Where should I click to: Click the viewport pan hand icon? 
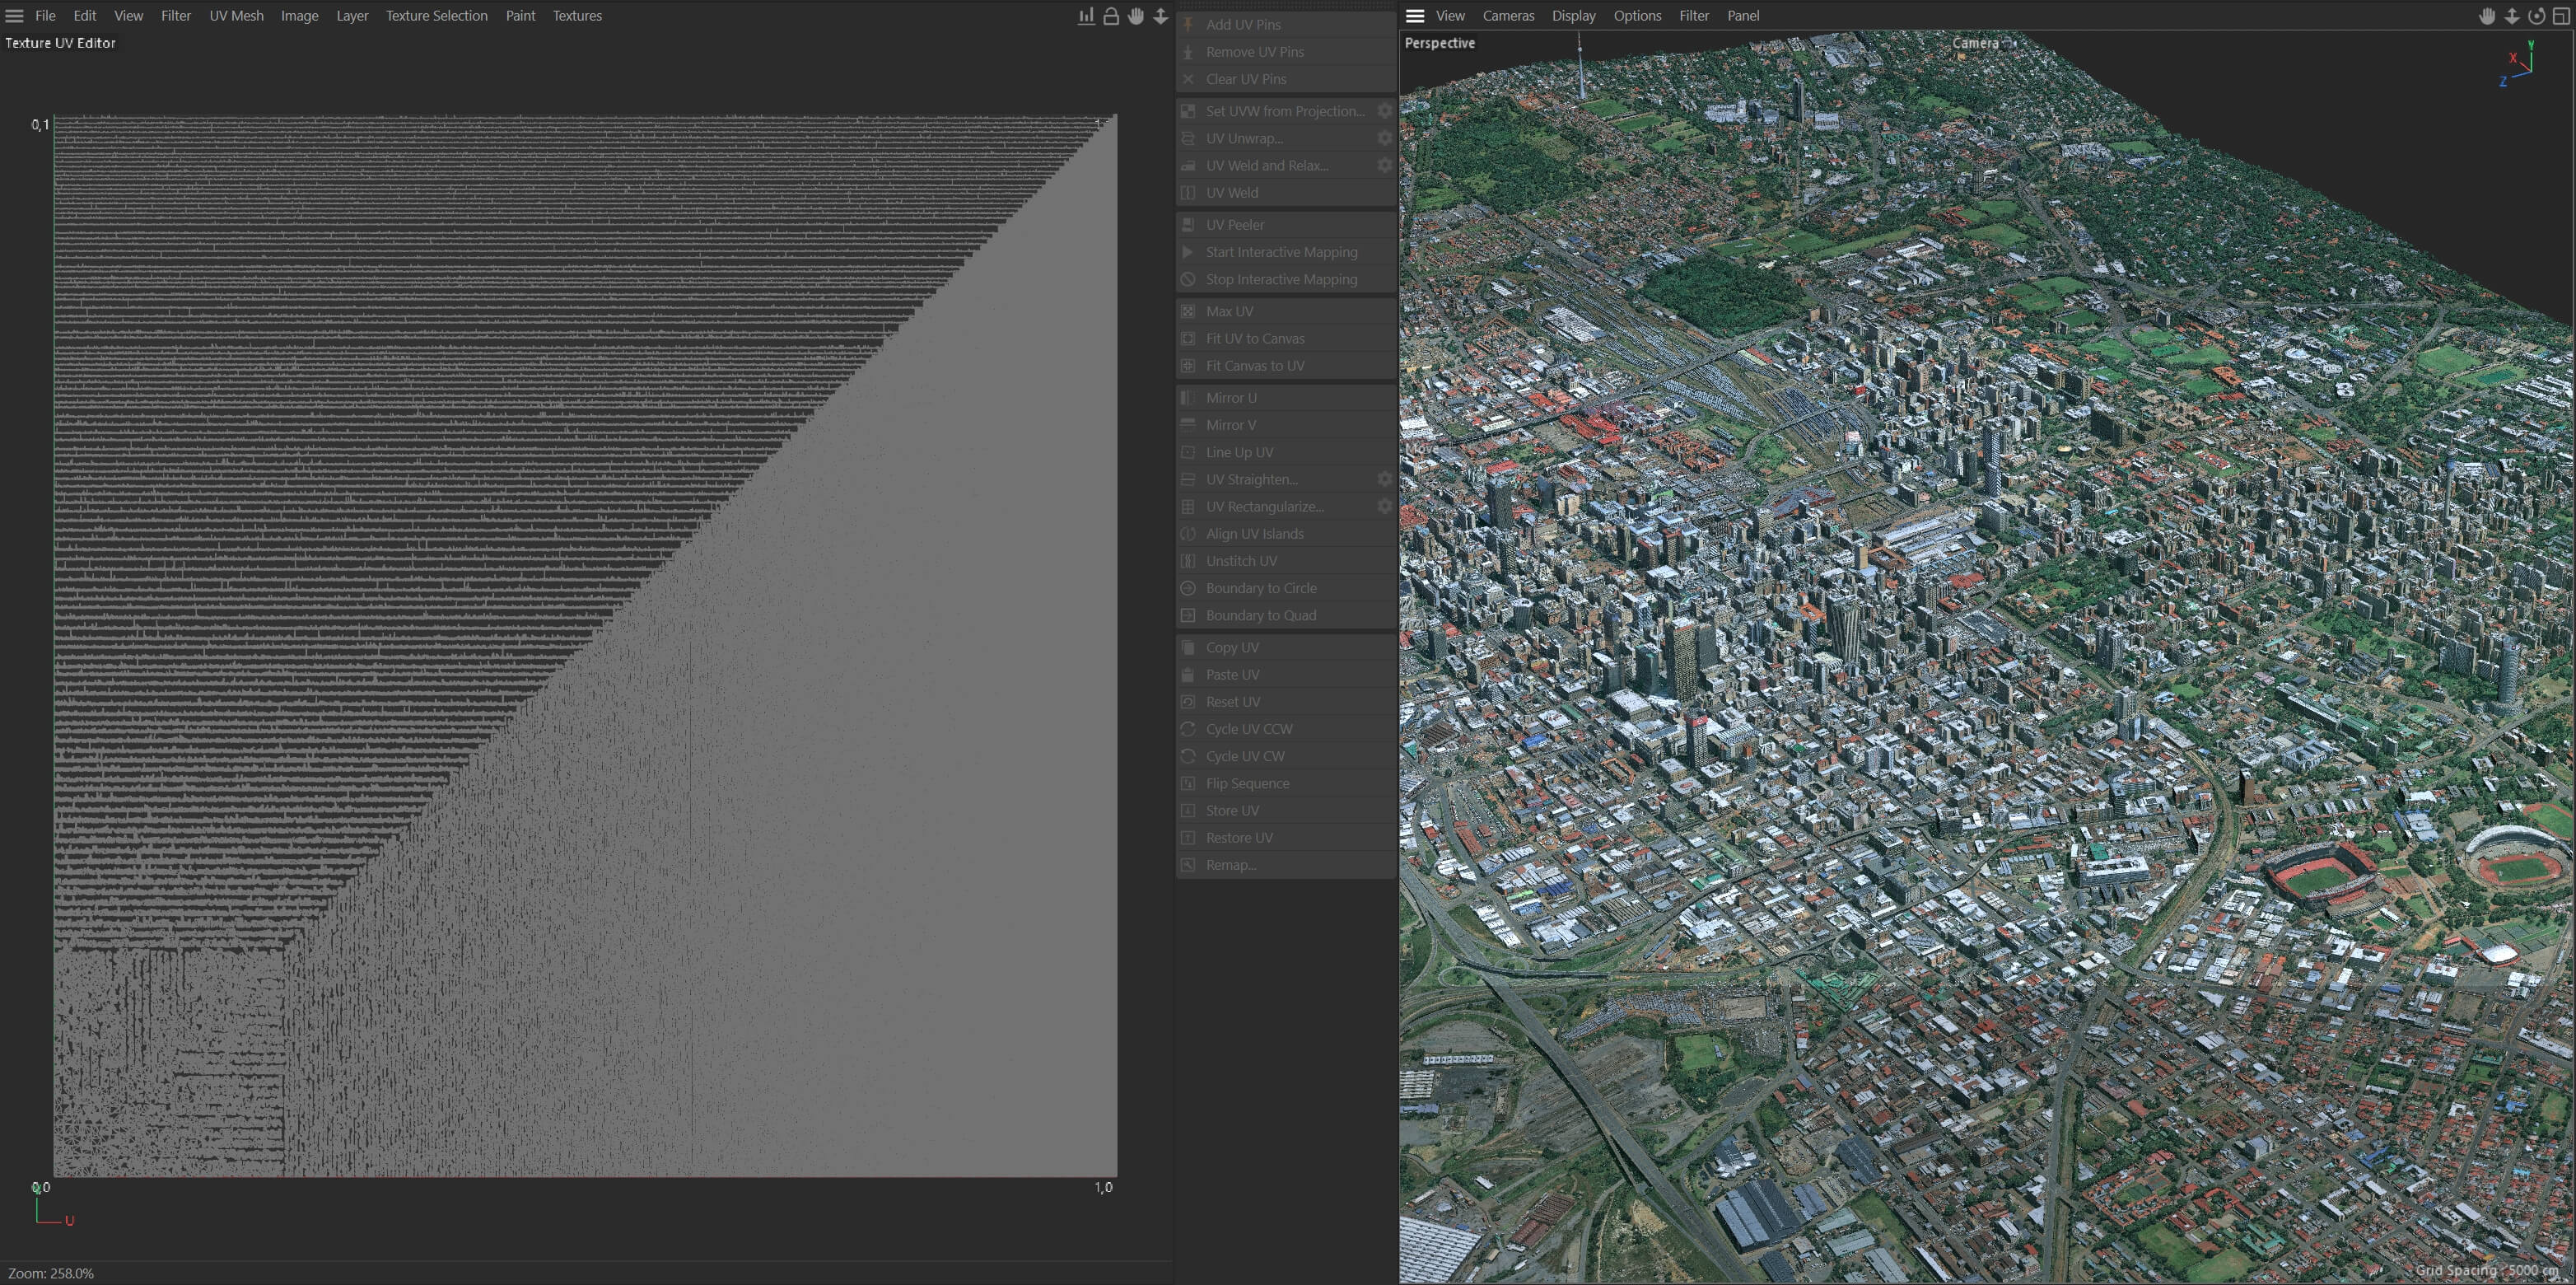[x=2487, y=16]
